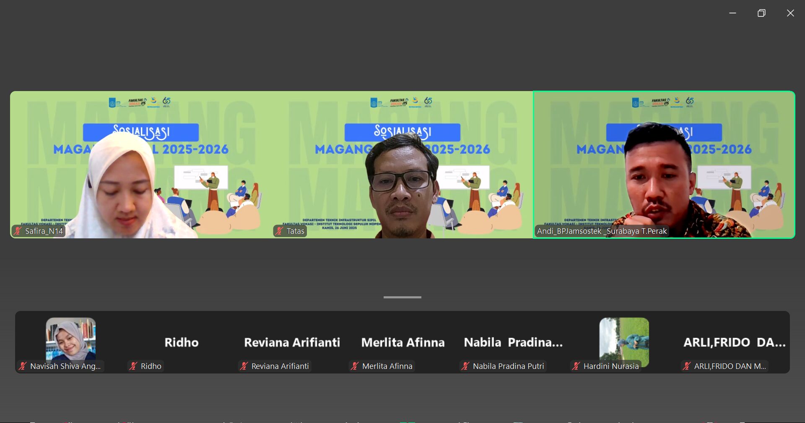Click Hardini Nurasia's muted microphone icon
Screen dimensions: 805x423
576,366
